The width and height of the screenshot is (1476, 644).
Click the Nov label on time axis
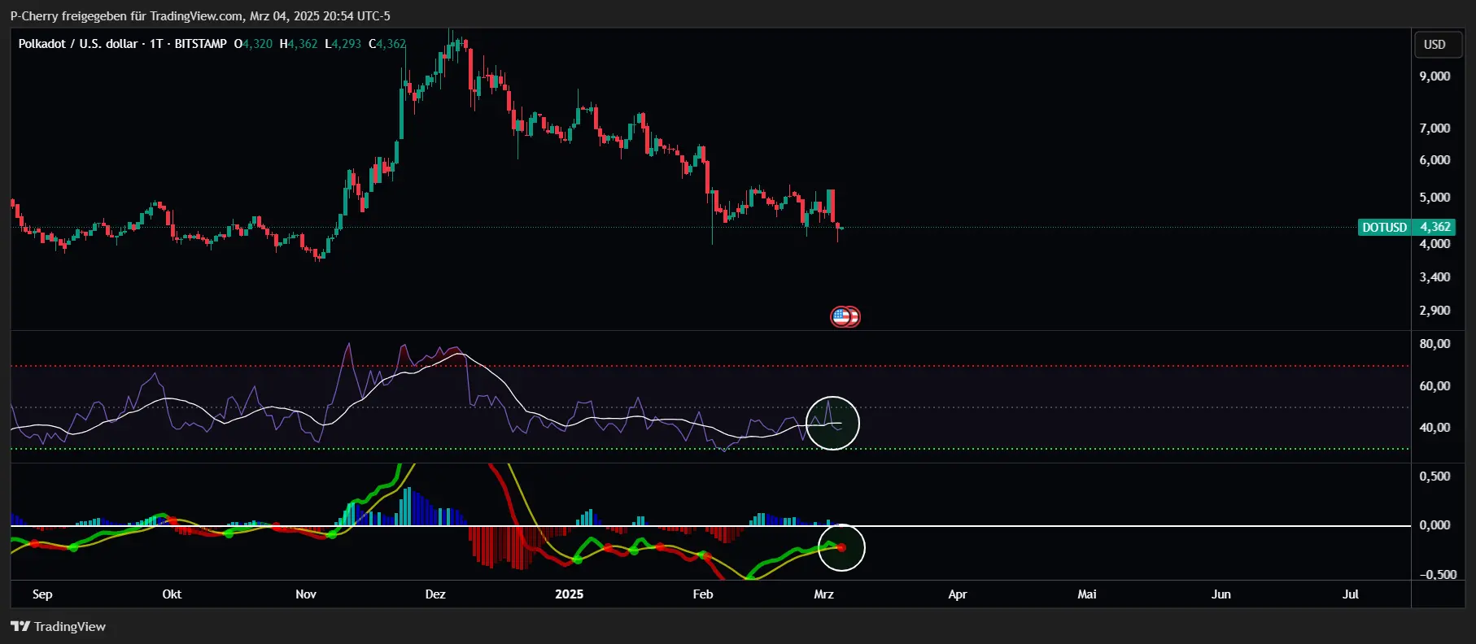pyautogui.click(x=306, y=594)
